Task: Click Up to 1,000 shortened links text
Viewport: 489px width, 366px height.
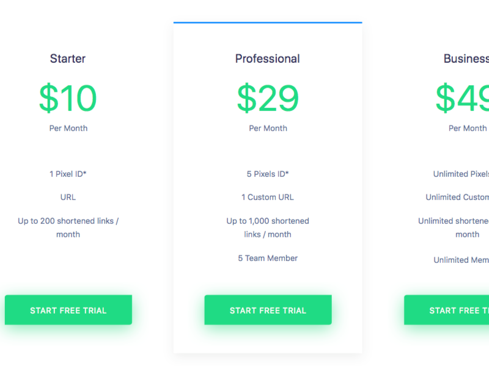Action: pos(268,228)
